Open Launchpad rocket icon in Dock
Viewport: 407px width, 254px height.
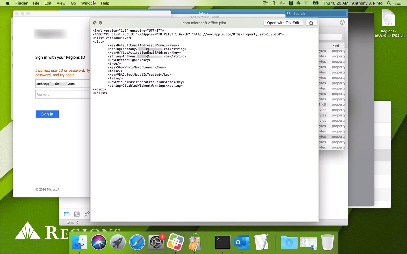(x=118, y=242)
